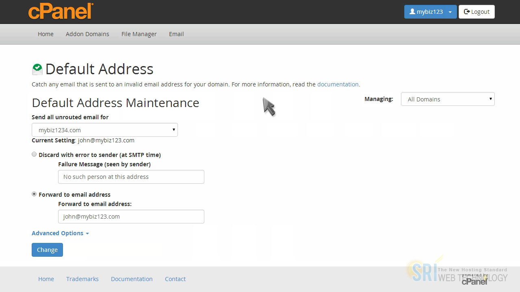Open the Managing All Domains dropdown

pos(448,99)
